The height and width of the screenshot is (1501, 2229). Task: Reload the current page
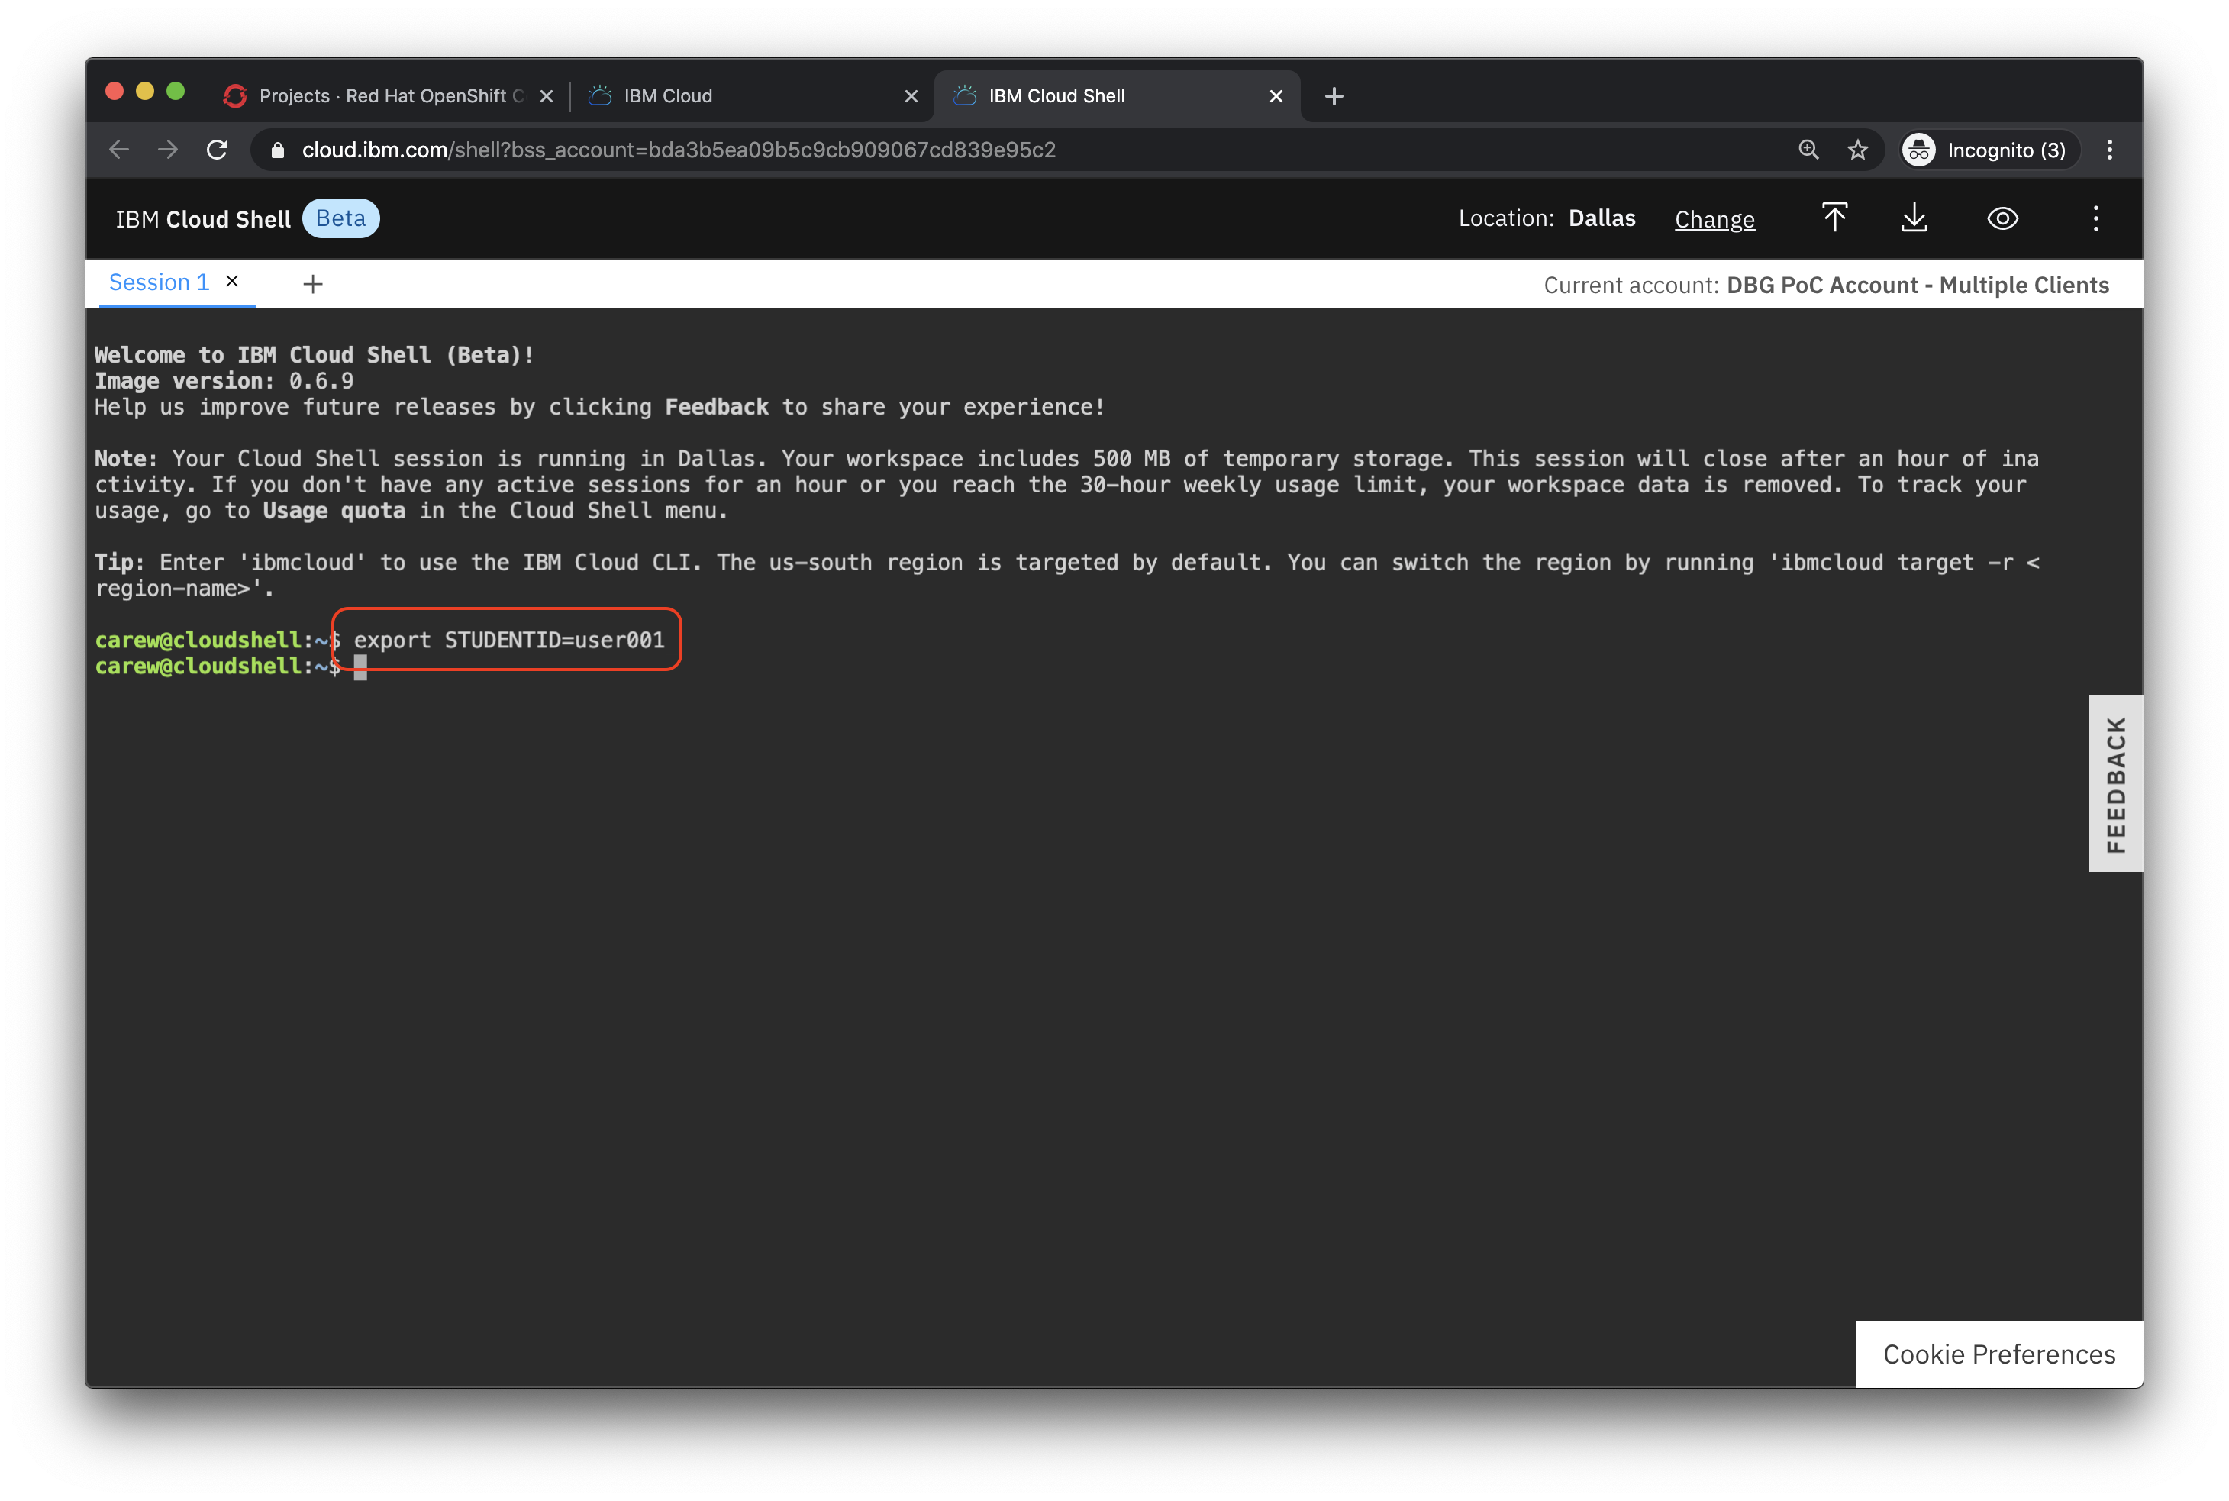218,150
